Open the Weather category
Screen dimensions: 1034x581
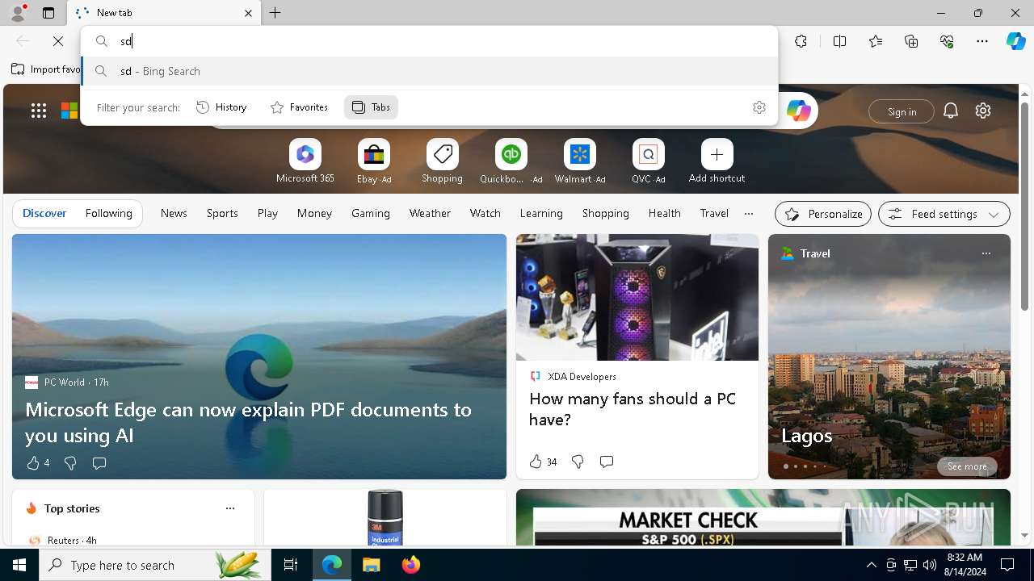point(430,214)
